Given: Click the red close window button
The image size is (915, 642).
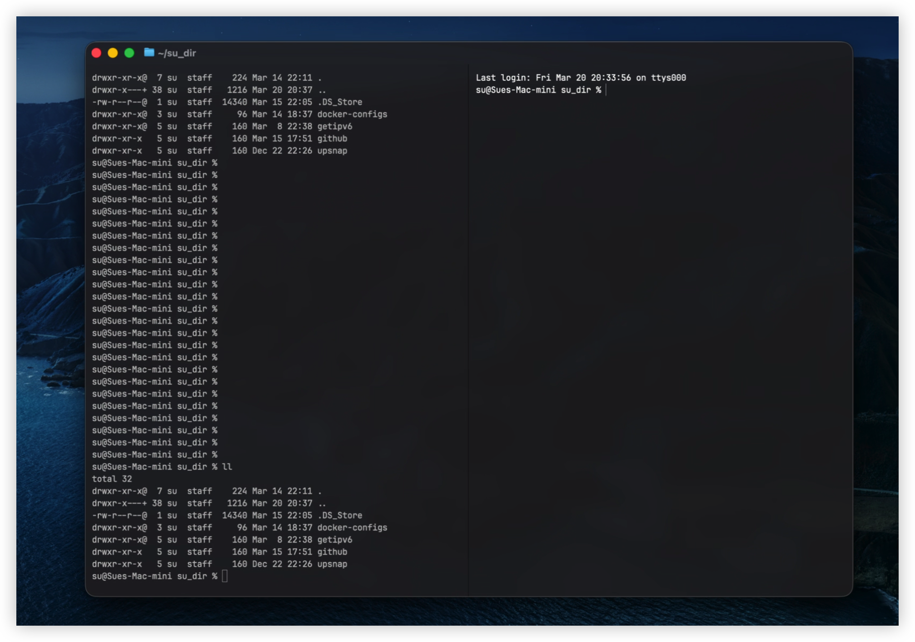Looking at the screenshot, I should coord(96,53).
